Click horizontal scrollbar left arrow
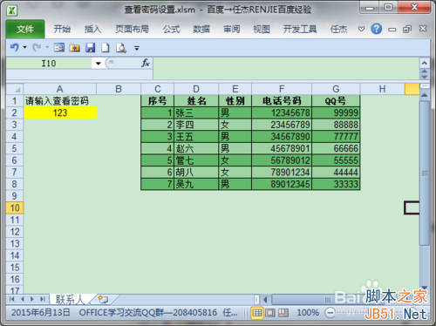This screenshot has width=436, height=326. coord(265,299)
